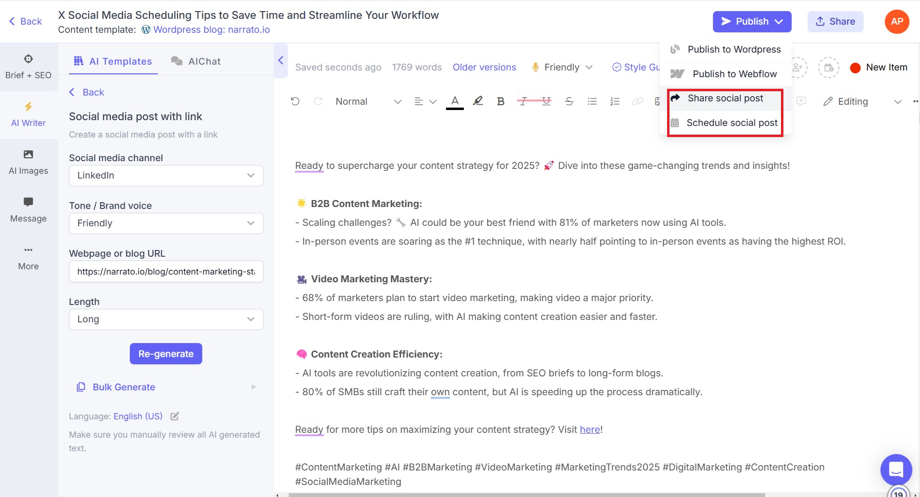Open the text alignment options
The image size is (920, 497).
(425, 101)
